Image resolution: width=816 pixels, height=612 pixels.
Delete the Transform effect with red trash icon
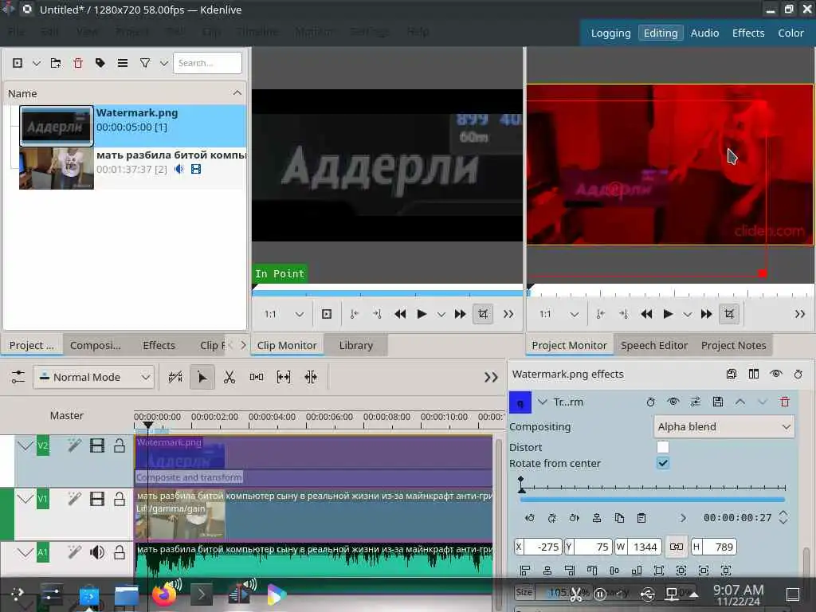click(x=785, y=402)
